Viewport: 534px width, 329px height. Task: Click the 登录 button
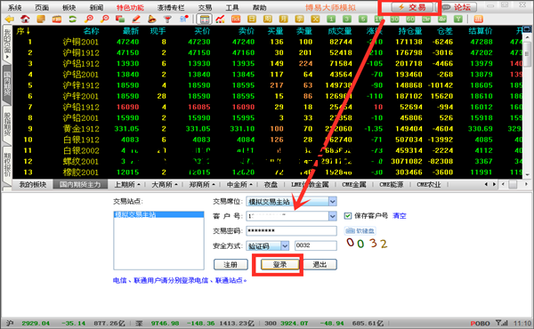click(280, 264)
